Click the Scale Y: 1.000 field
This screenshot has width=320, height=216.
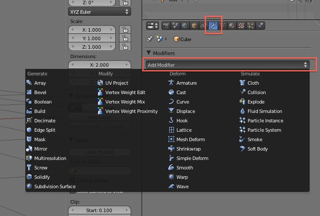click(x=92, y=38)
